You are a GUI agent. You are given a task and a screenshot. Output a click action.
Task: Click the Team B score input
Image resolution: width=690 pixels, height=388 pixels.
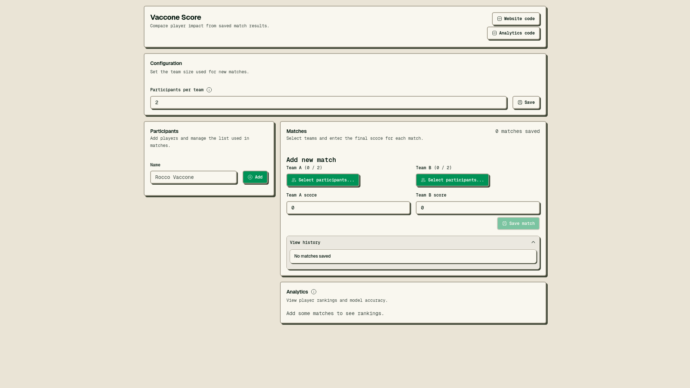pyautogui.click(x=477, y=208)
